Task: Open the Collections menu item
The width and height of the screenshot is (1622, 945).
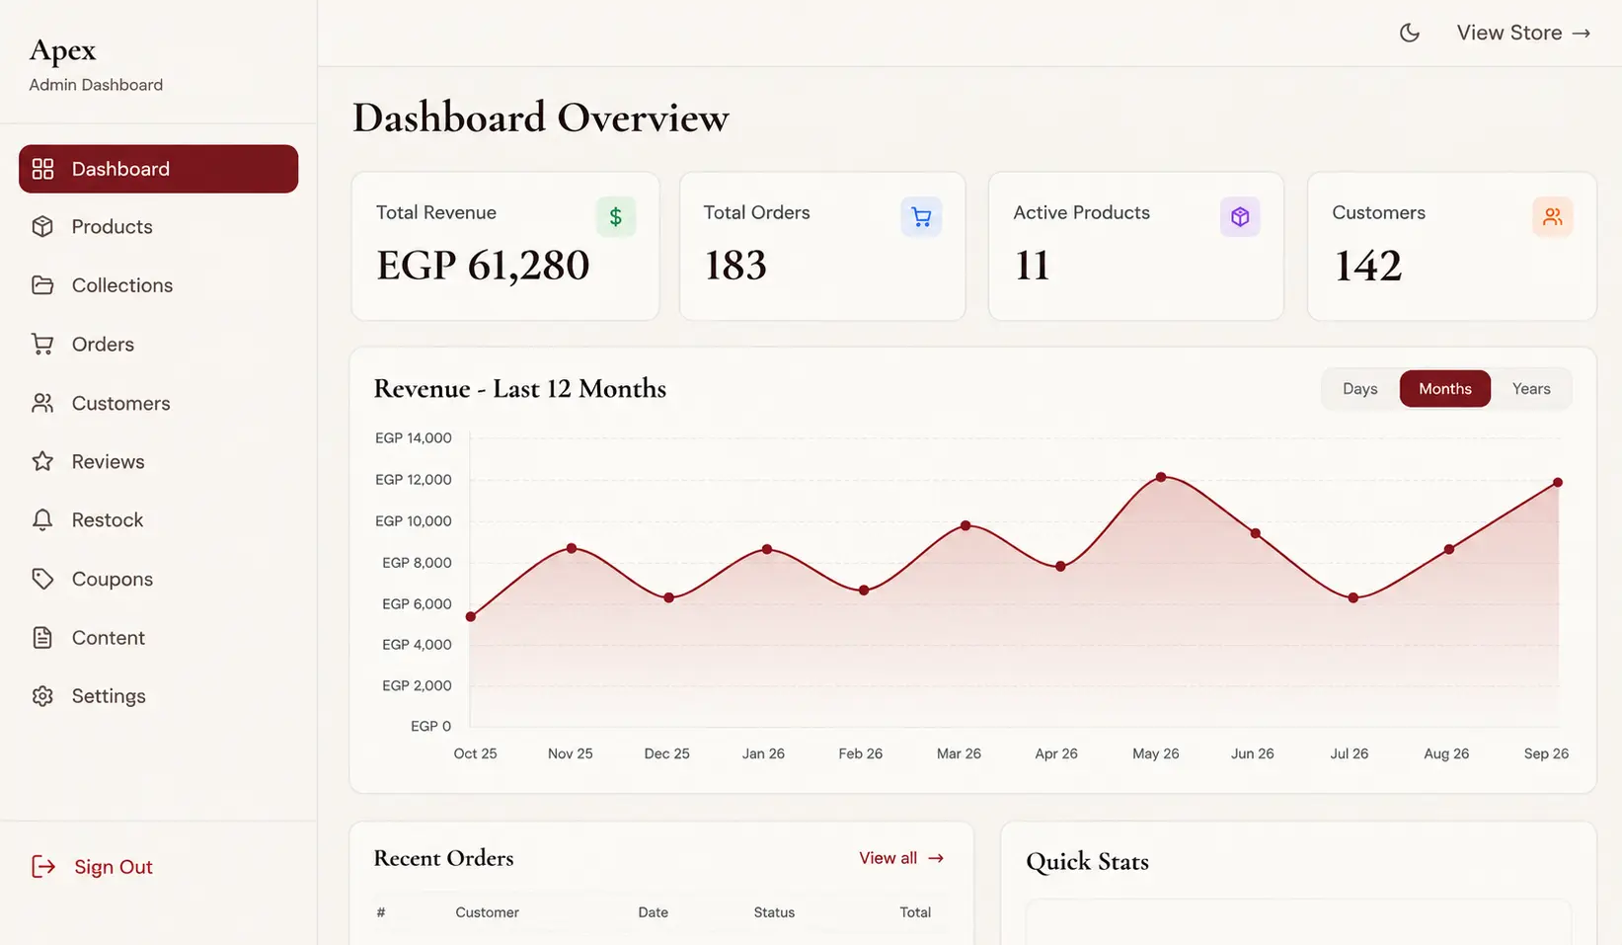Action: click(122, 285)
